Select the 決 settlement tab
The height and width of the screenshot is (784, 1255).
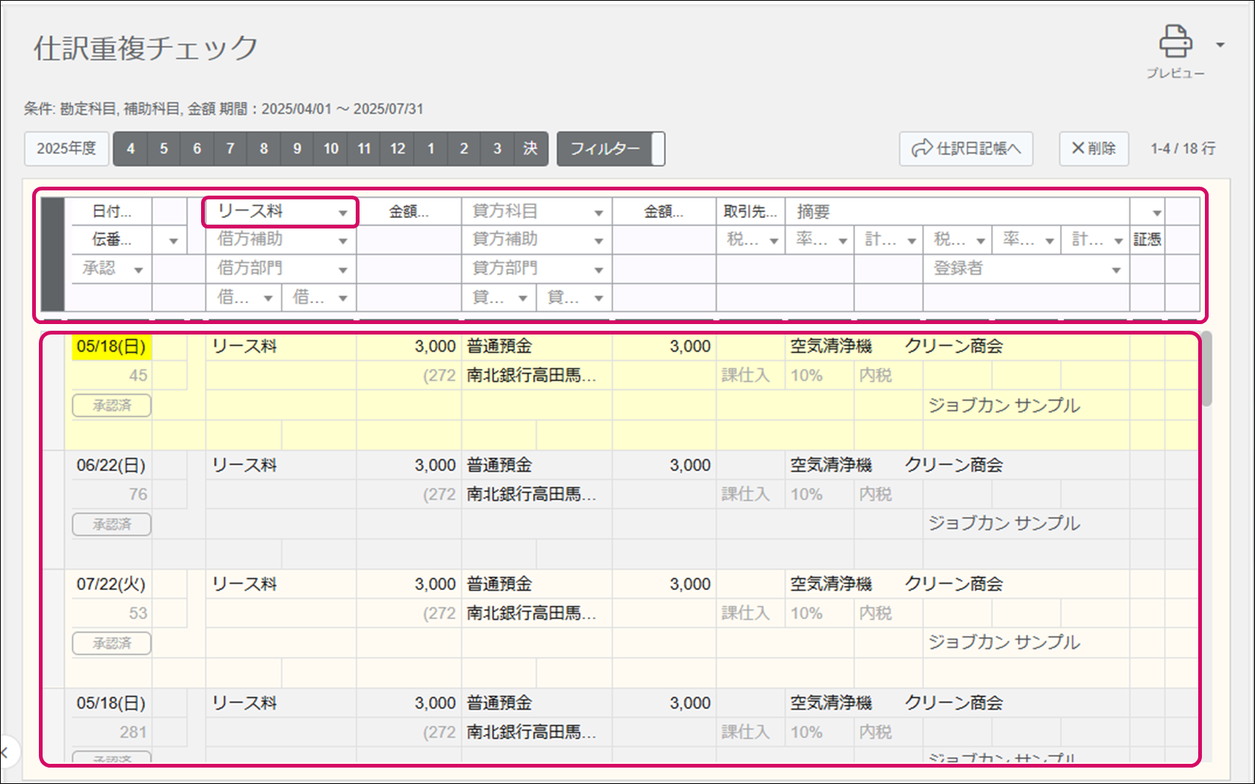point(530,149)
